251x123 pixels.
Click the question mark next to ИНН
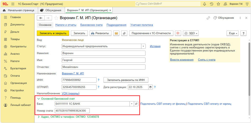(99, 80)
